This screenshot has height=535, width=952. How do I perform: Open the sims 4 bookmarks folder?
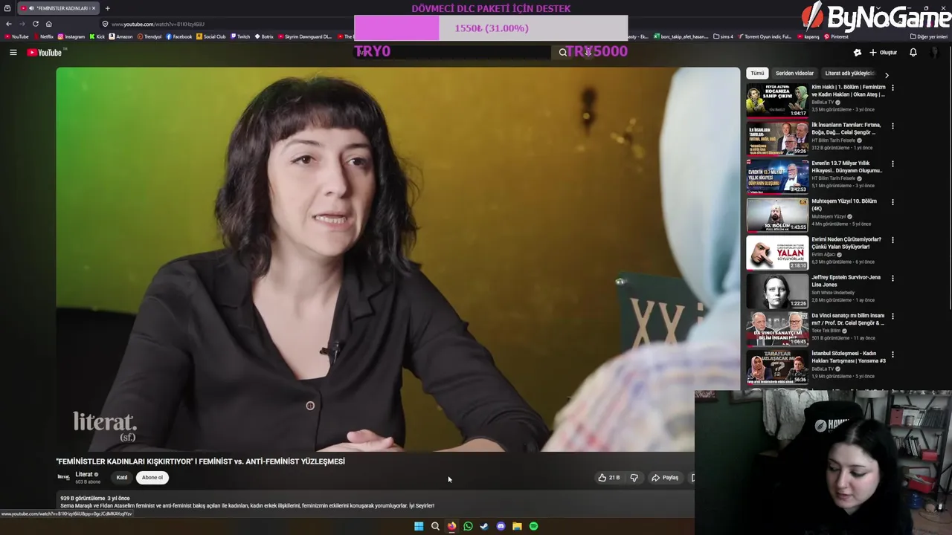723,36
